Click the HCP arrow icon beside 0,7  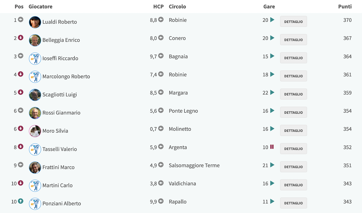161,128
